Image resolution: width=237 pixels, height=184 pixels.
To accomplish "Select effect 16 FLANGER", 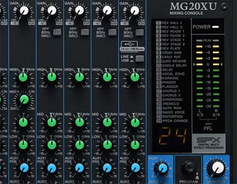I will tap(167, 86).
